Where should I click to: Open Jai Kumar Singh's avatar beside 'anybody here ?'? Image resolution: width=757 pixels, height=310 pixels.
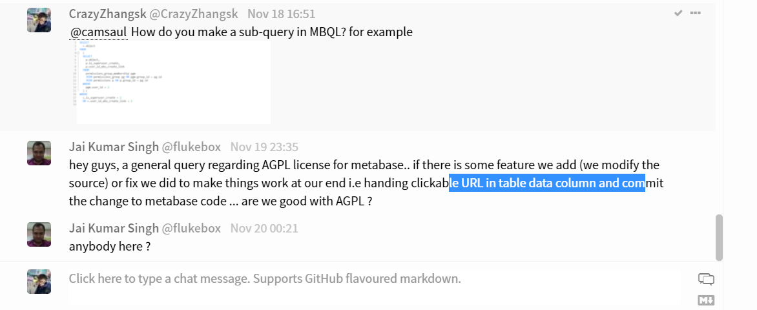pyautogui.click(x=39, y=234)
